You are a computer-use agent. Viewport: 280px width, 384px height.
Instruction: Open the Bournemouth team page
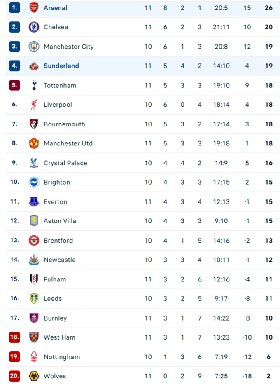[64, 124]
